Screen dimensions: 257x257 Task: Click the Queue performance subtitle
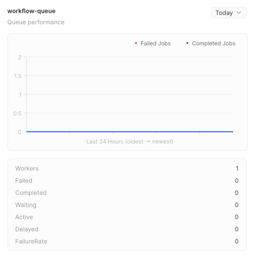(36, 22)
